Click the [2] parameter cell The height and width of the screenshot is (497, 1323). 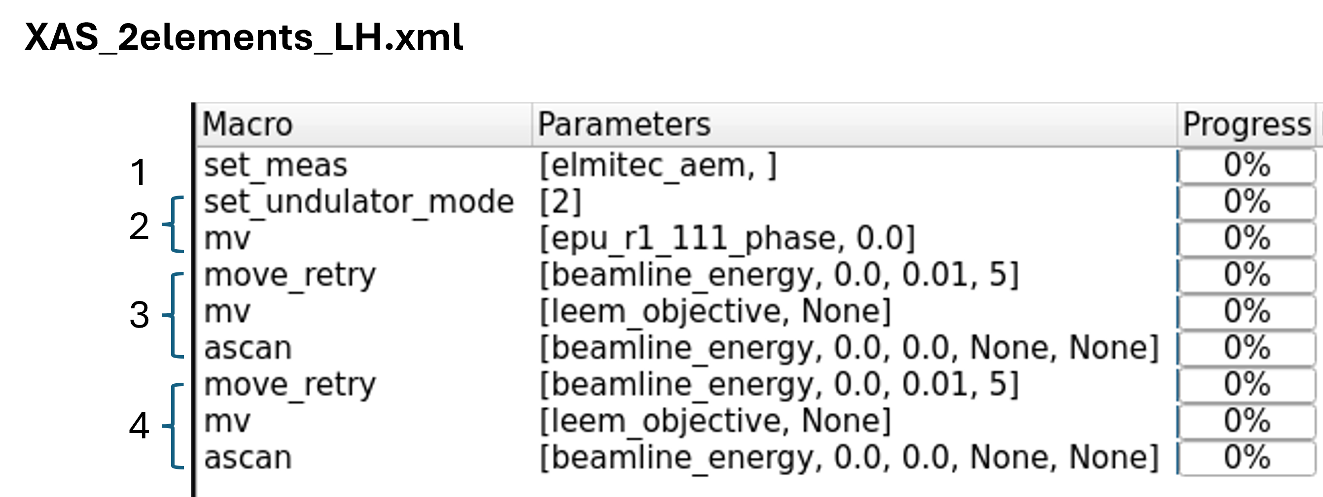[x=560, y=202]
